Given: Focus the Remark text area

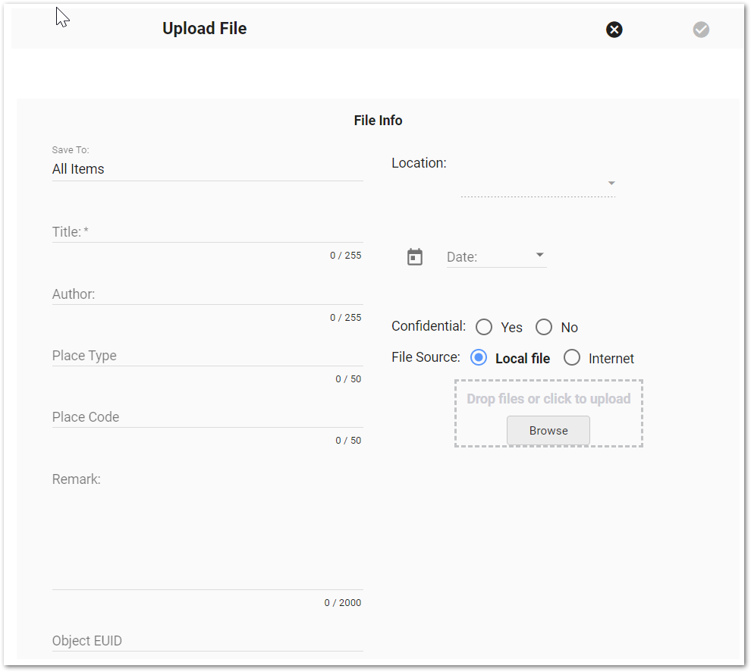Looking at the screenshot, I should tap(206, 531).
